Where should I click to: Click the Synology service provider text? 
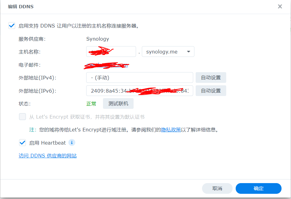pos(98,39)
